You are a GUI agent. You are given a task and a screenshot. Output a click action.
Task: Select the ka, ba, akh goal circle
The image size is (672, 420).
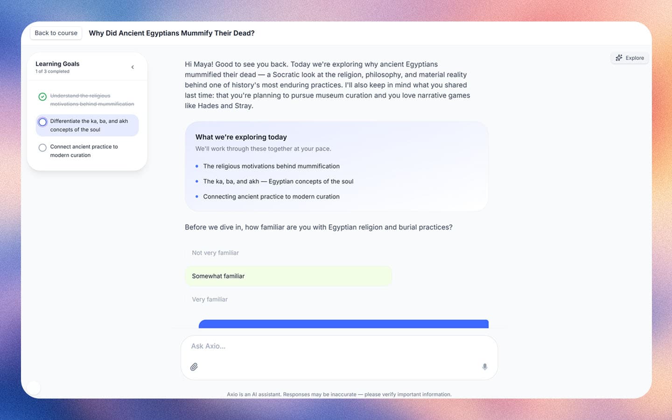tap(42, 122)
